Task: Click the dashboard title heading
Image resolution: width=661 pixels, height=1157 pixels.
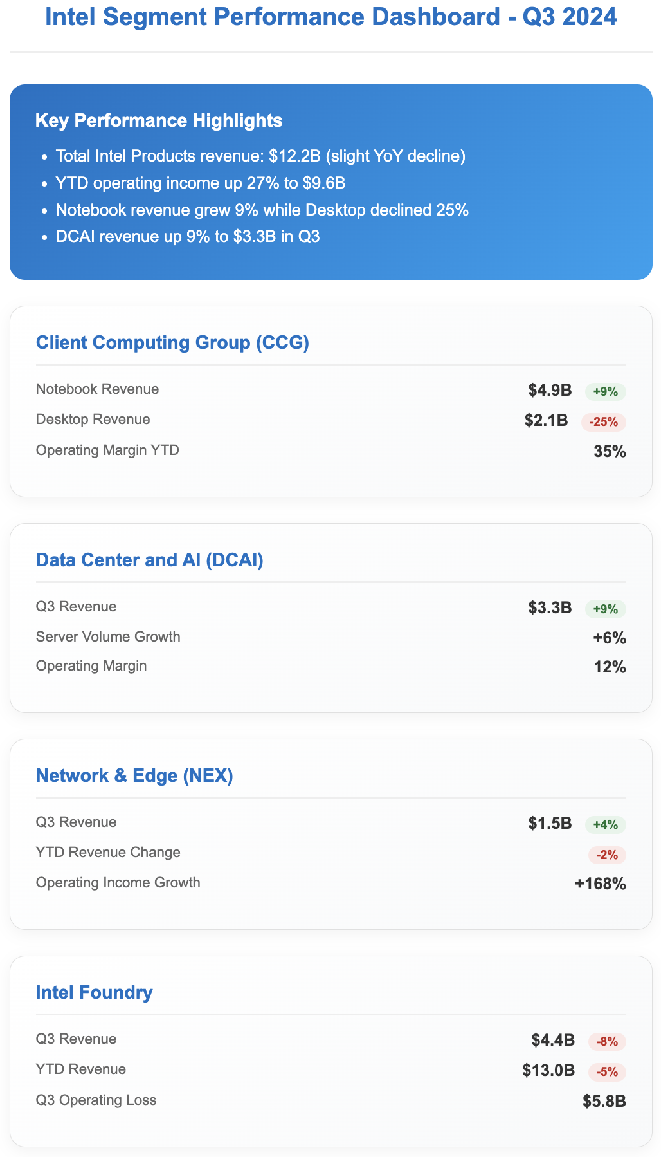Action: pyautogui.click(x=330, y=17)
